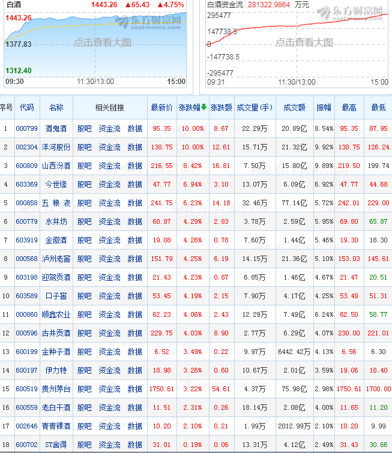This screenshot has width=392, height=453.
Task: Open 资金流 link for 金种子酒
Action: coord(110,352)
